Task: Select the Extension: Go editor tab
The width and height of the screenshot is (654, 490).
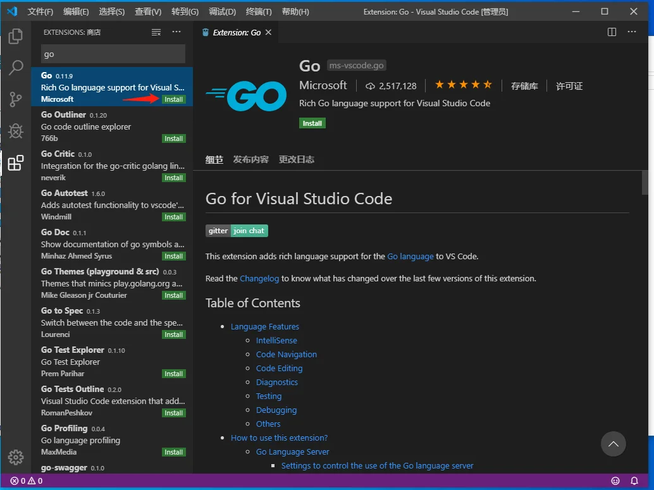Action: pyautogui.click(x=237, y=32)
